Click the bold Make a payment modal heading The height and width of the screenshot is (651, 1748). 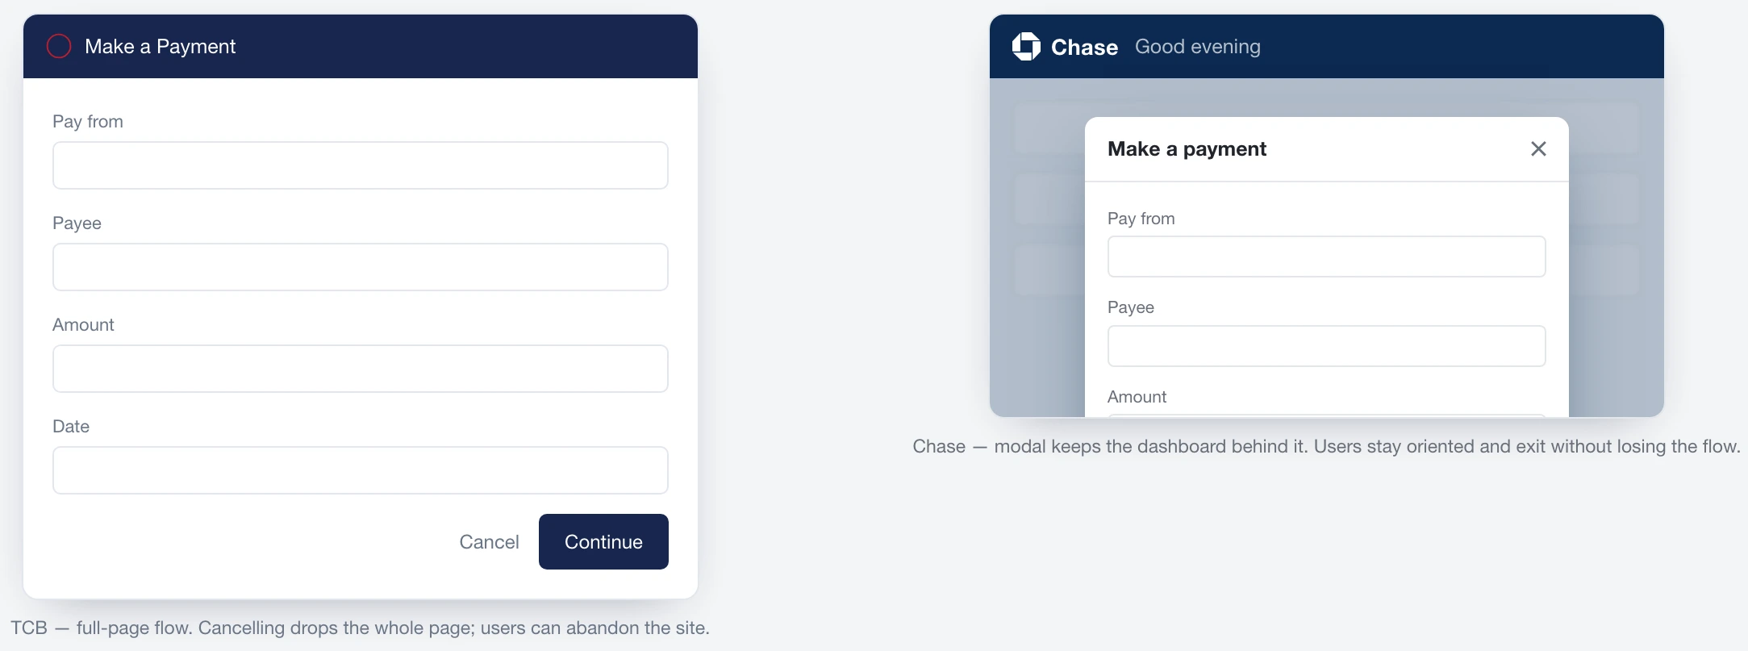point(1187,149)
